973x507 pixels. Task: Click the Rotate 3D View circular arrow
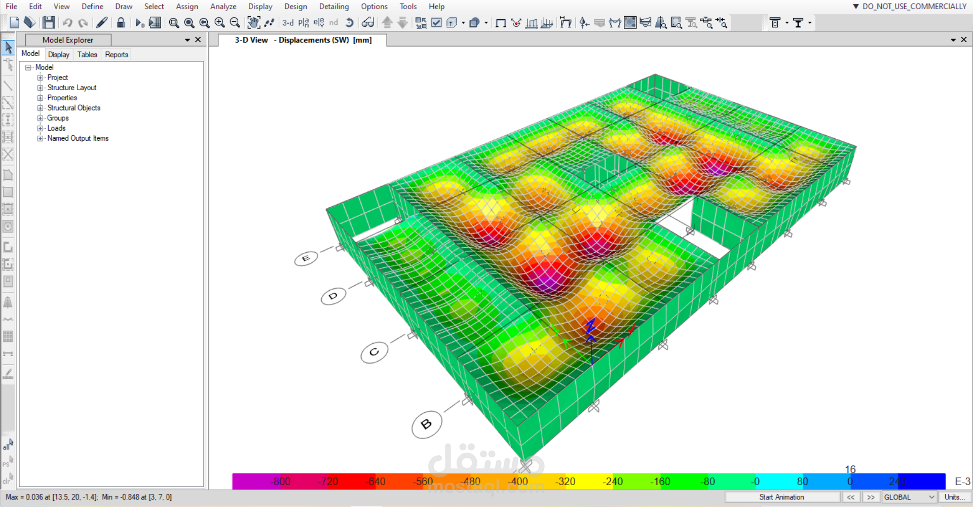(349, 23)
